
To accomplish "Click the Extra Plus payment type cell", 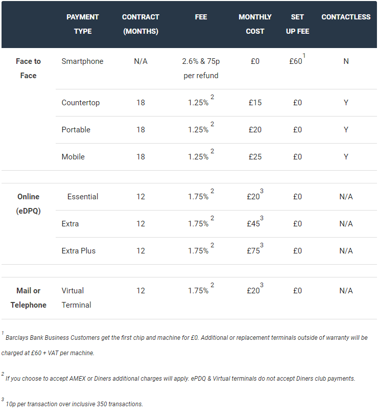I will coord(79,251).
